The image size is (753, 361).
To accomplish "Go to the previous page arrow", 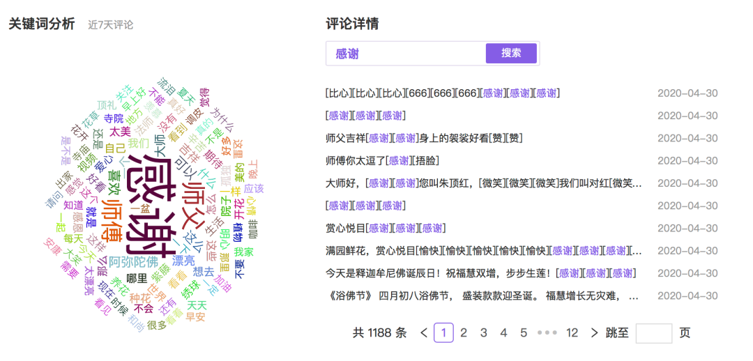I will pos(424,333).
